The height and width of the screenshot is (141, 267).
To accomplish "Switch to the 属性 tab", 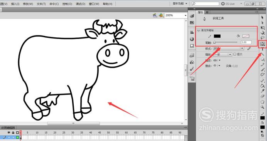I will click(200, 12).
